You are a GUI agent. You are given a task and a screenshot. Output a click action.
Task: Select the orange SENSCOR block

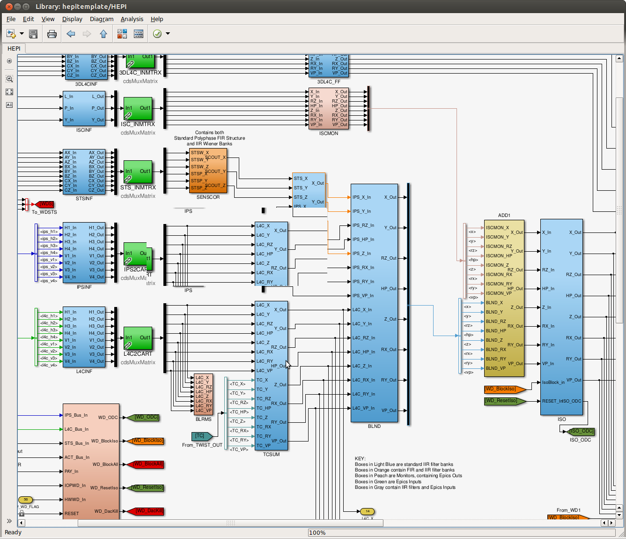tap(208, 171)
